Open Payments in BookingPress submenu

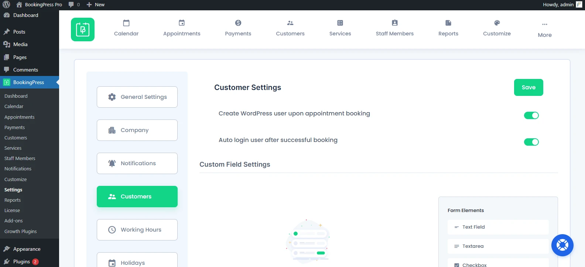click(x=15, y=127)
